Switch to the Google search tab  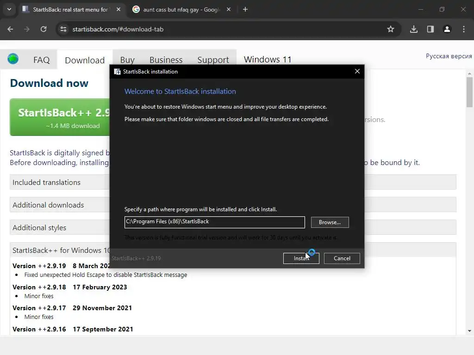click(181, 9)
